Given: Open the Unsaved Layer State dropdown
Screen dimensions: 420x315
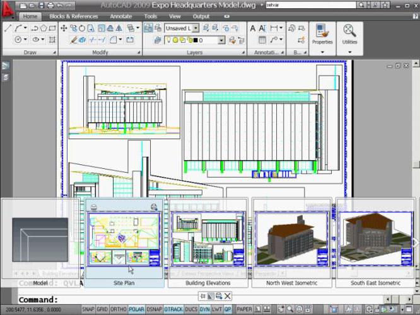Looking at the screenshot, I should coord(195,28).
